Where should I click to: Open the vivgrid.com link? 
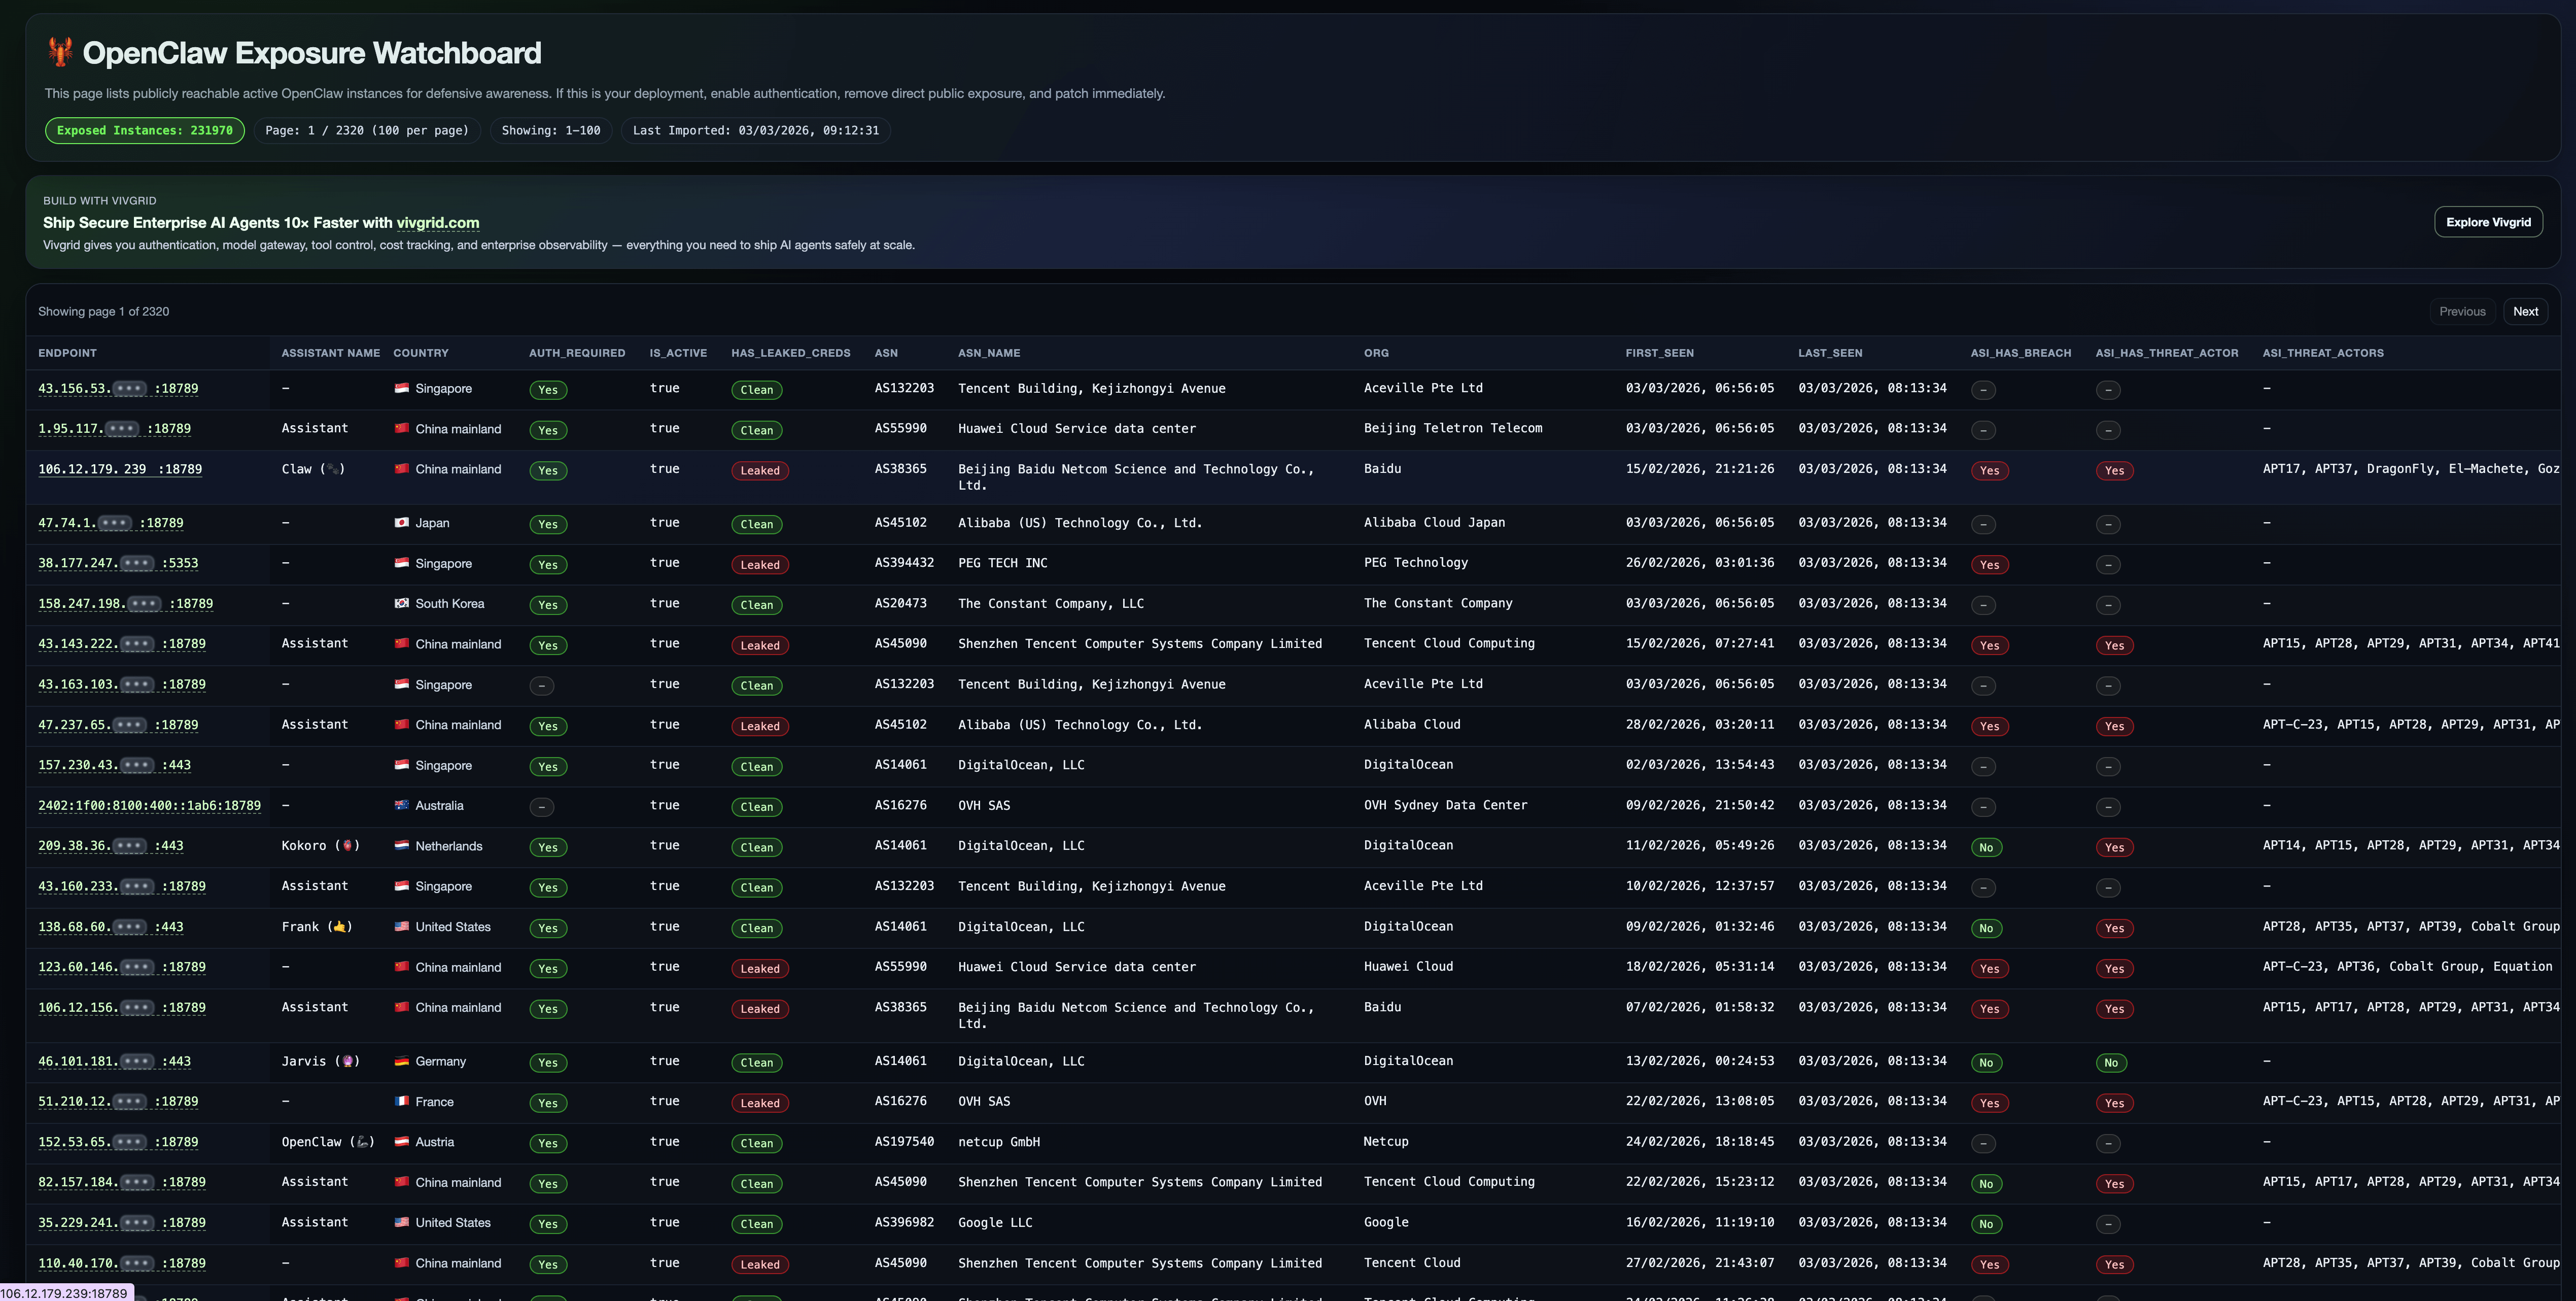(438, 223)
